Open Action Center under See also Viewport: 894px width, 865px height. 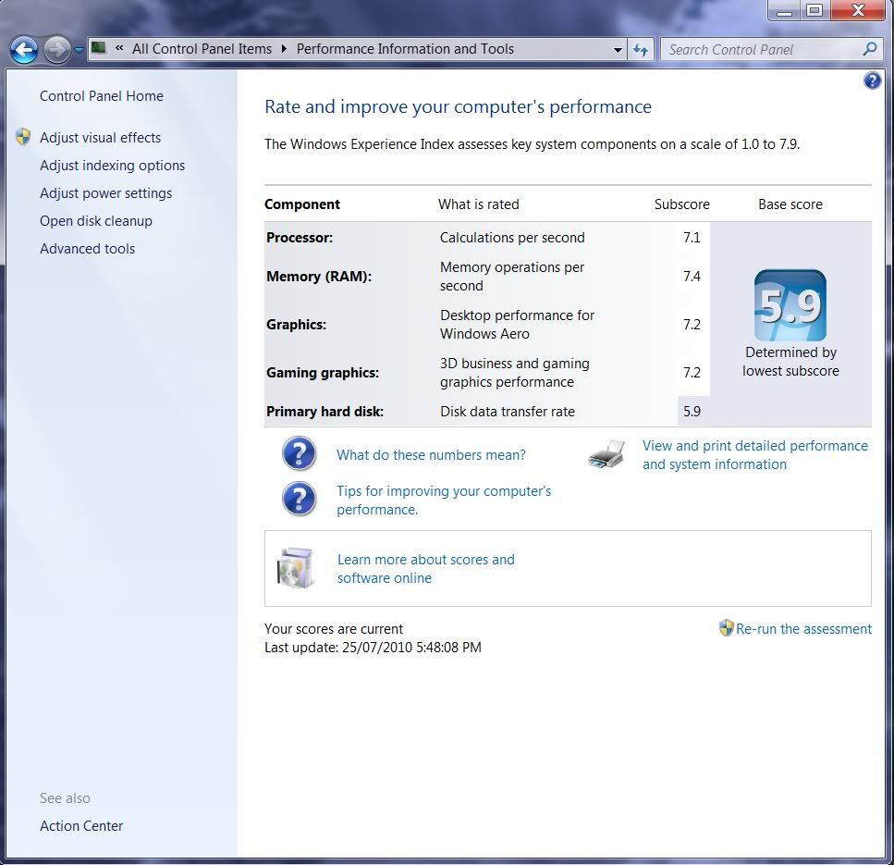(81, 825)
